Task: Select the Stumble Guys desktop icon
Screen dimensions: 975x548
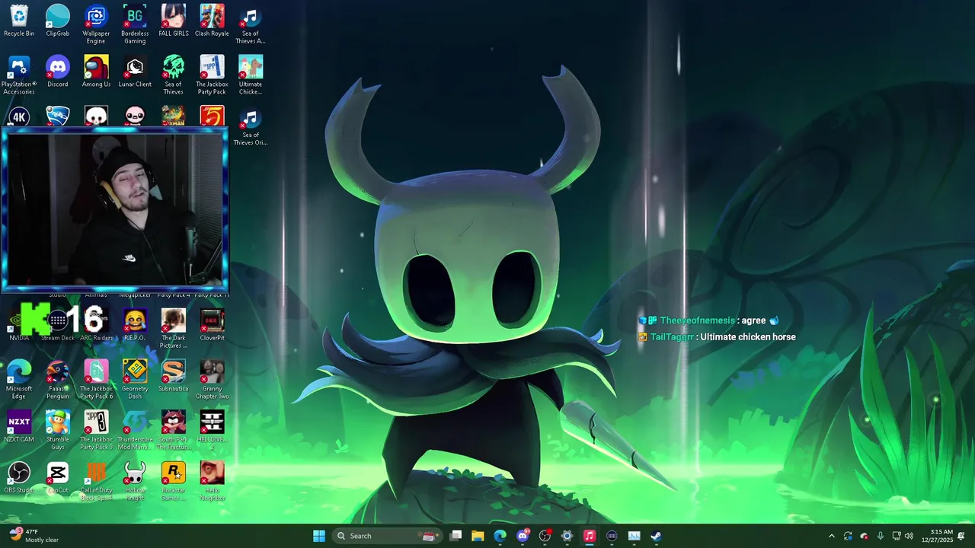Action: pyautogui.click(x=58, y=431)
